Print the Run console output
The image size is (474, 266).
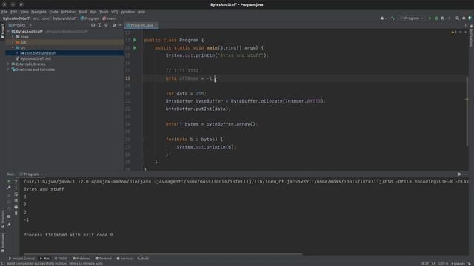click(x=16, y=207)
